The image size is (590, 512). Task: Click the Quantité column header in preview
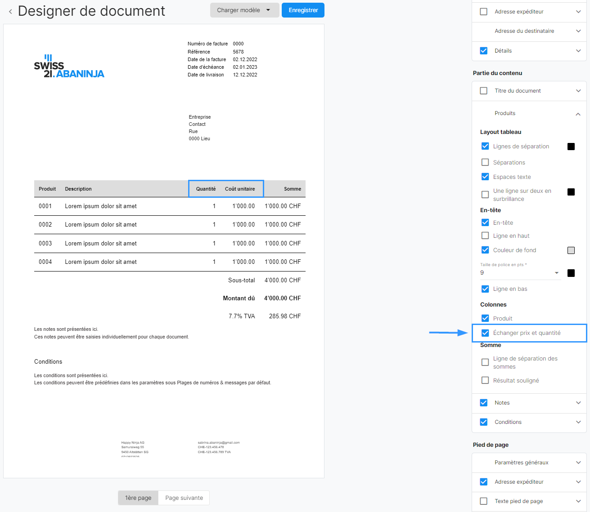[x=206, y=189]
